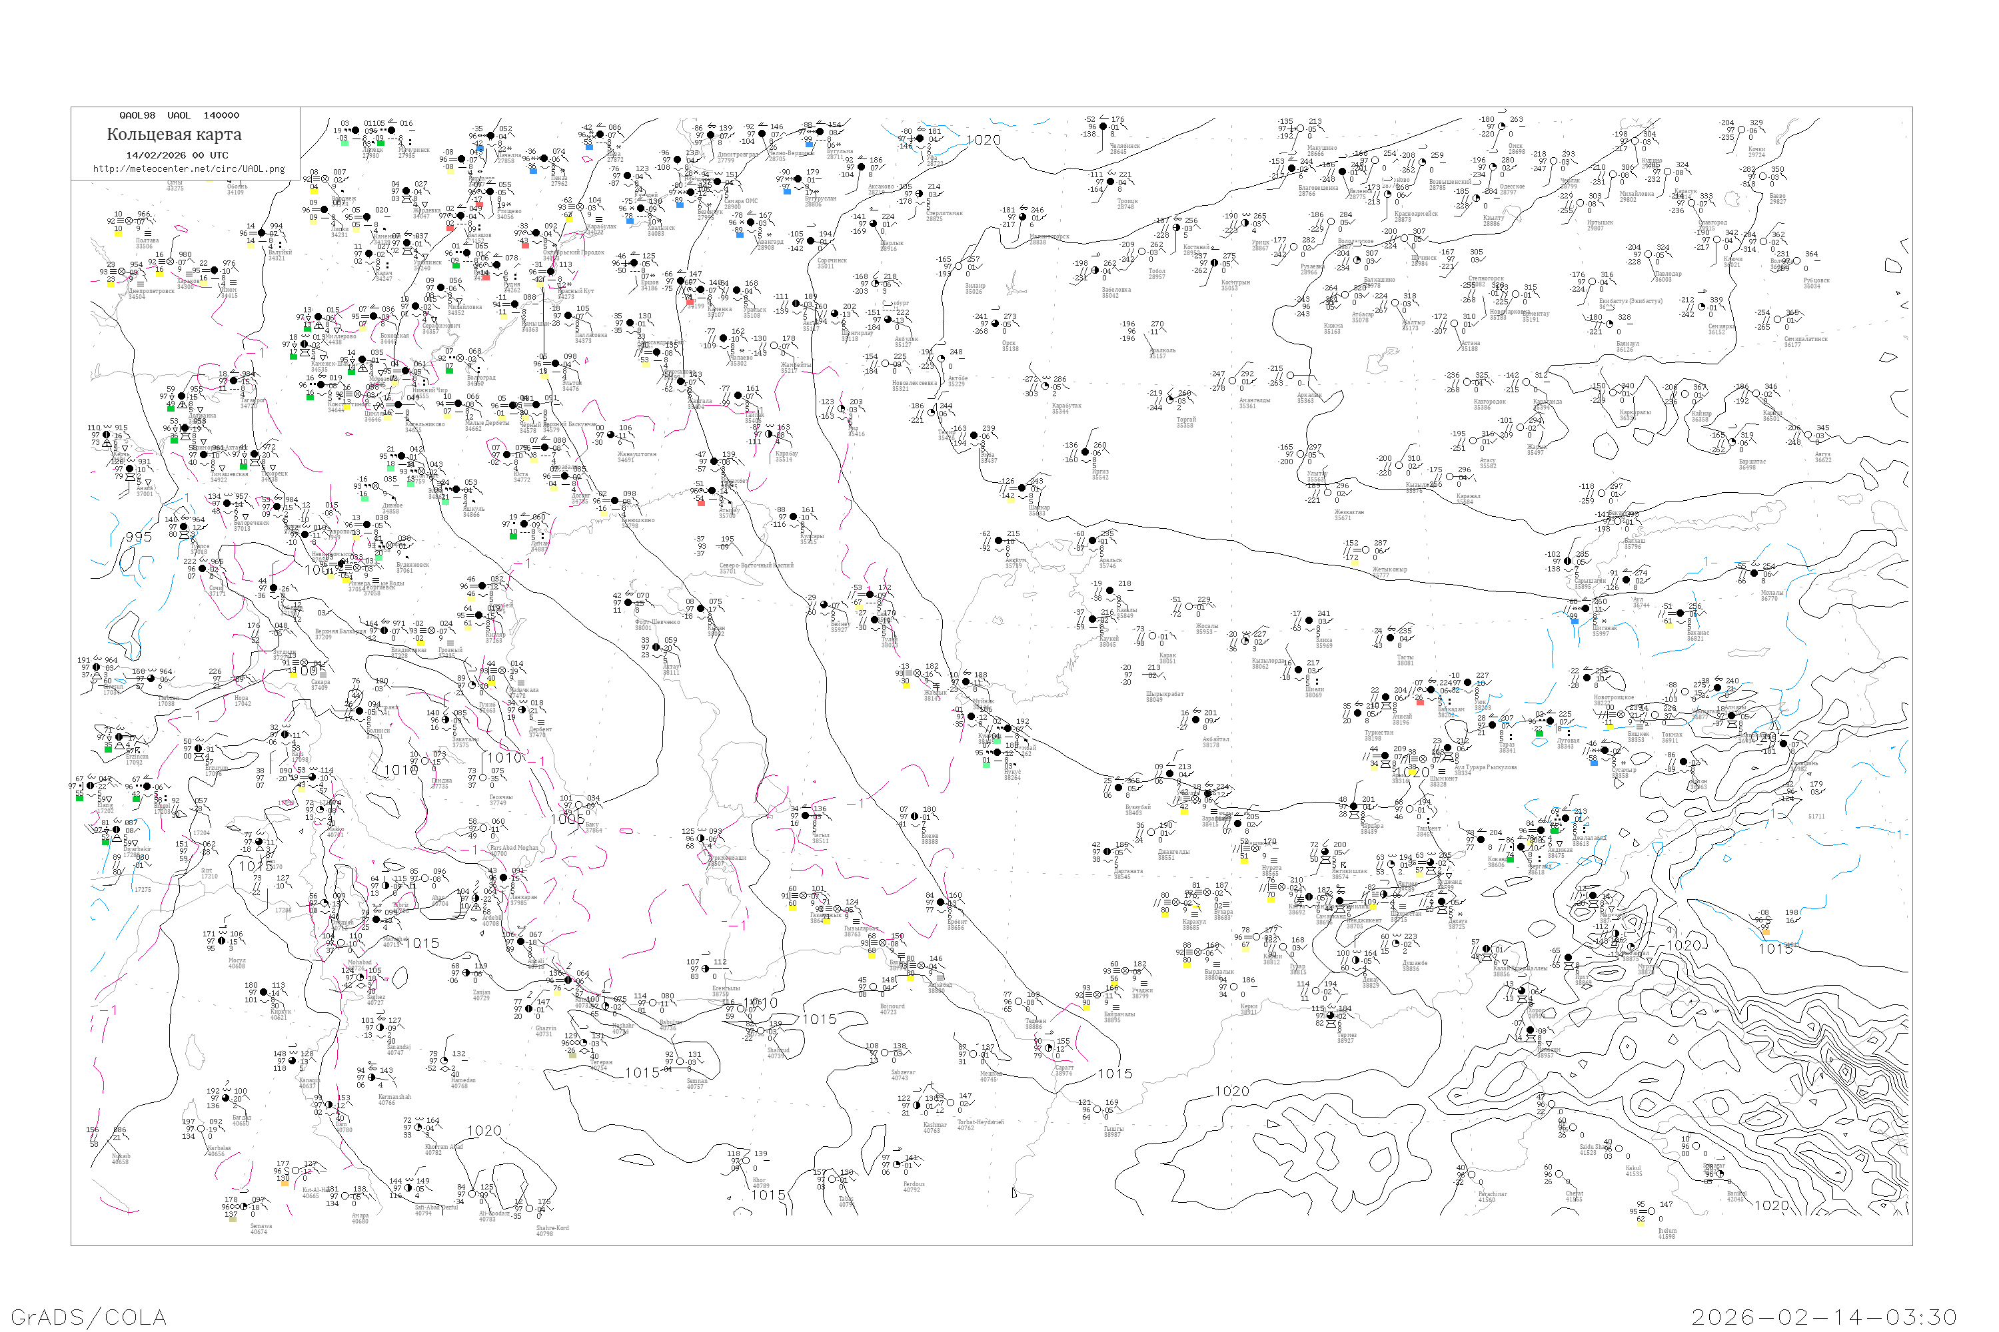Screen dimensions: 1999x1332
Task: Click the Hamedan 40768 station symbol
Action: click(x=444, y=1061)
